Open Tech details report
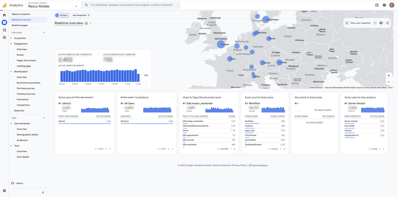 click(x=23, y=157)
